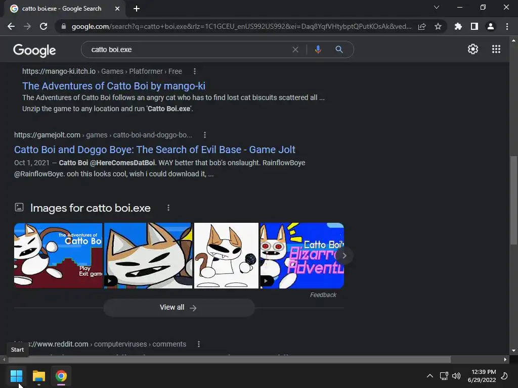
Task: Open Catto Boi and Doggo Boye link
Action: [x=155, y=150]
